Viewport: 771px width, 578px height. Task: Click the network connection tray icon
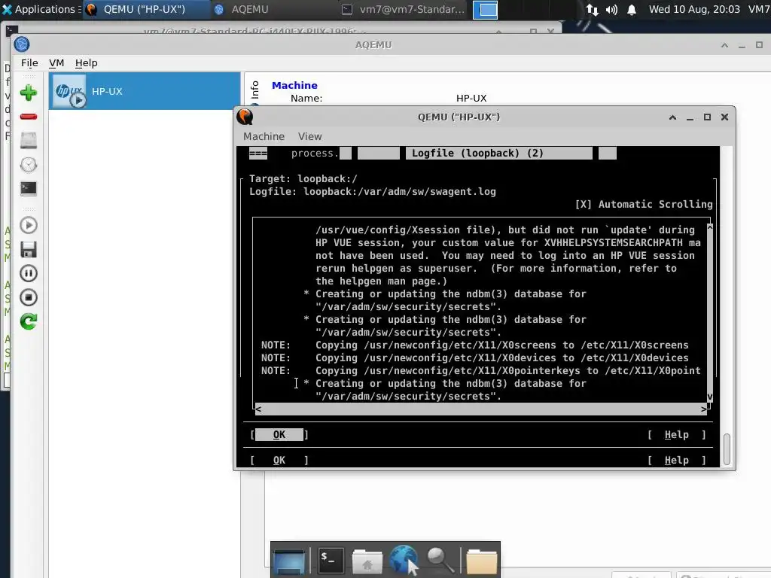593,9
